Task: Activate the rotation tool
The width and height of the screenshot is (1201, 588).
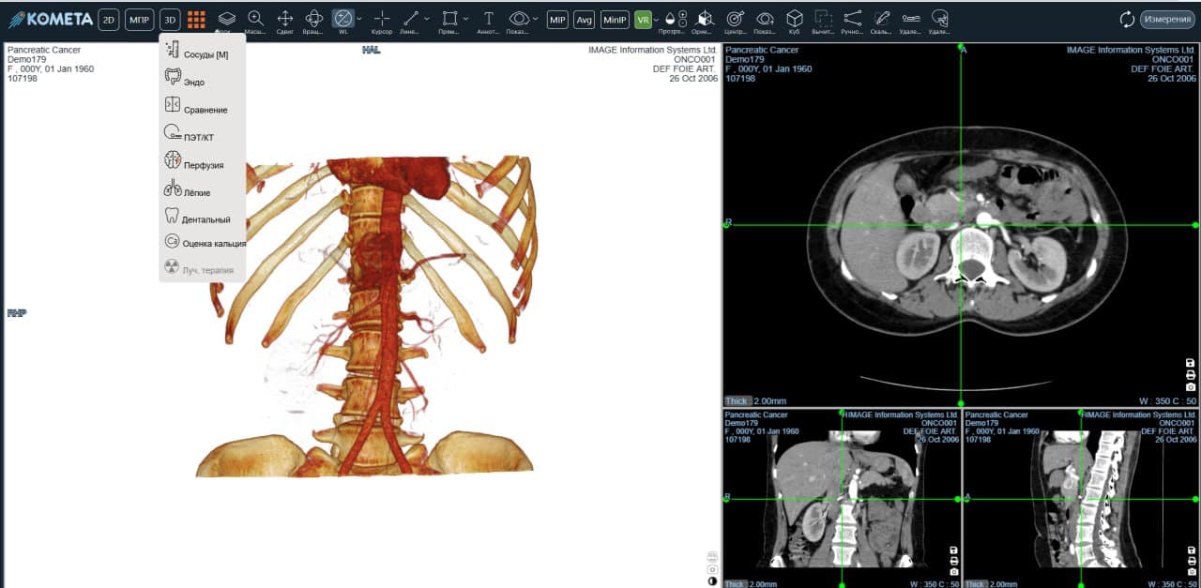Action: (314, 19)
